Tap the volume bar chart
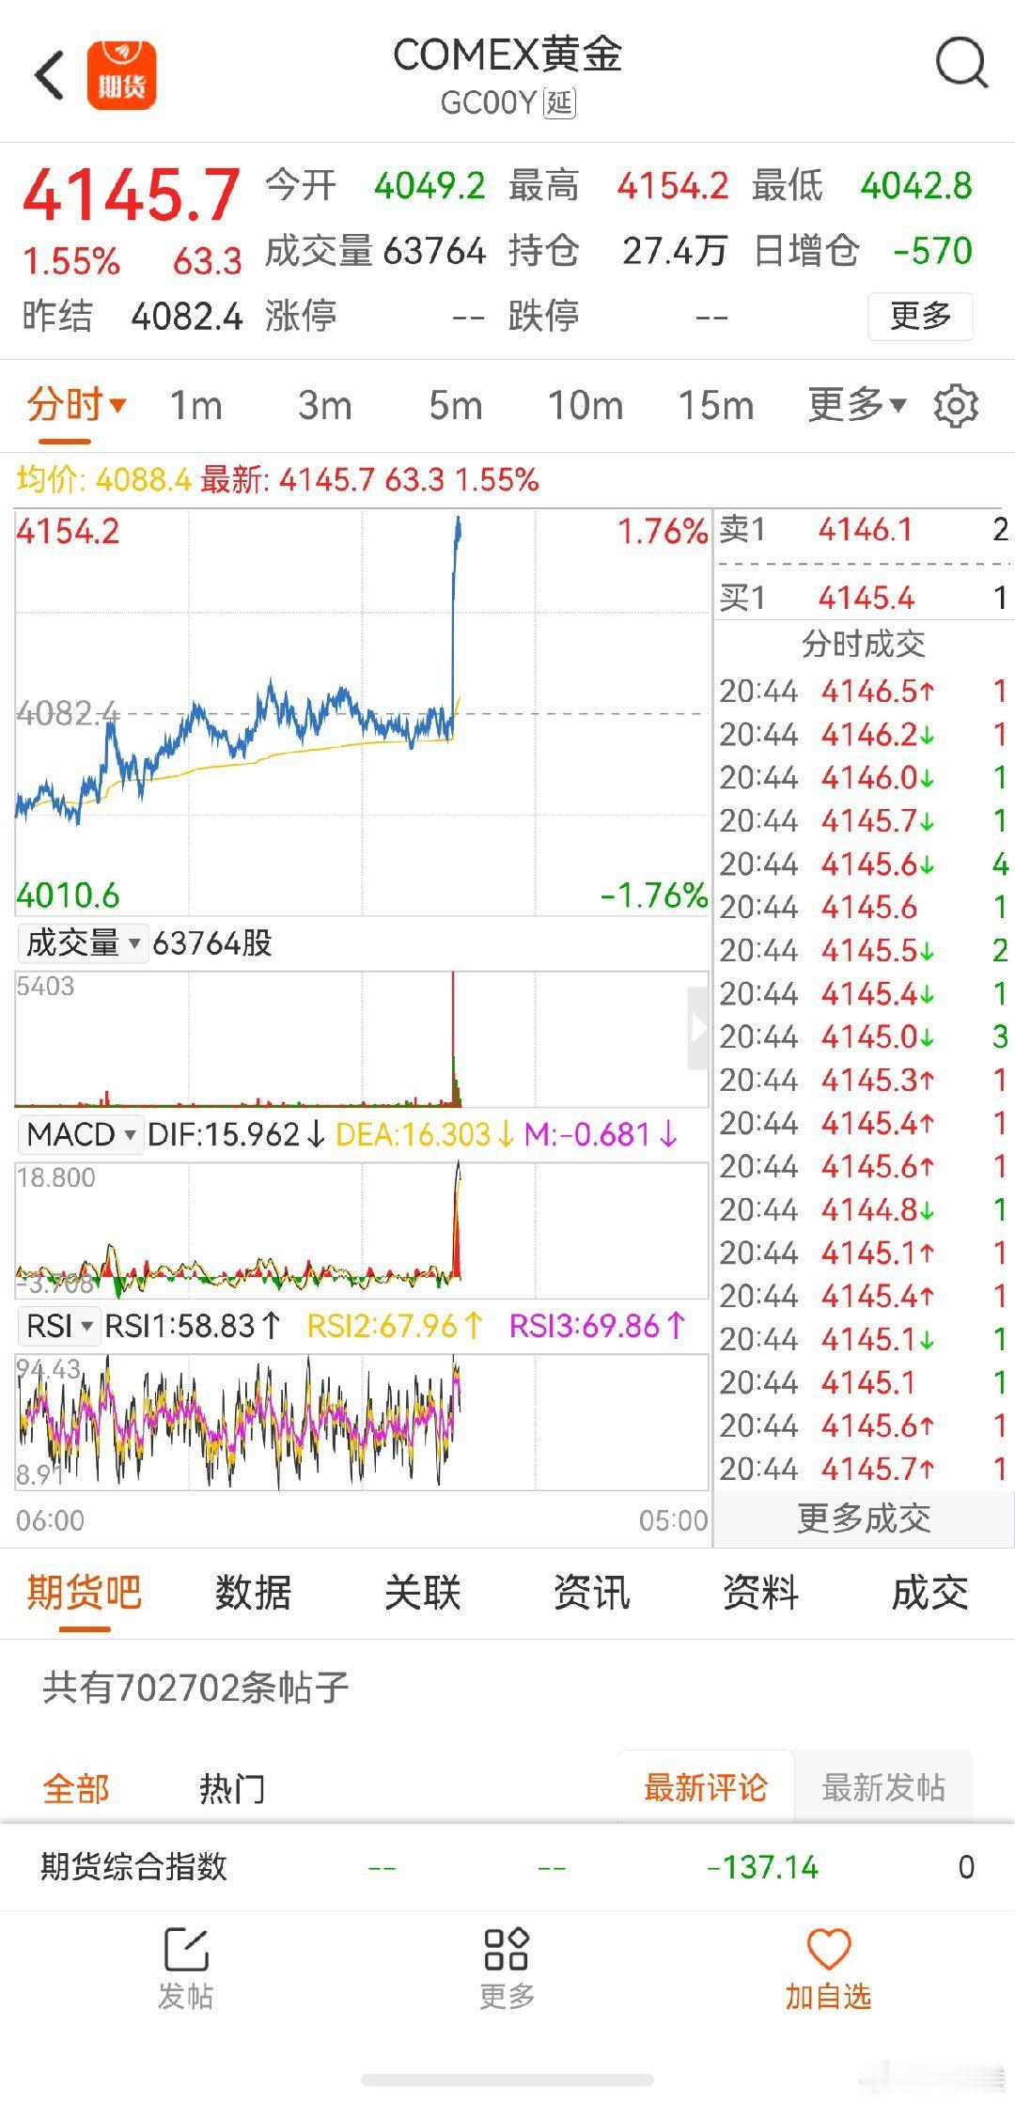Screen dimensions: 1015x2102 (362, 1039)
